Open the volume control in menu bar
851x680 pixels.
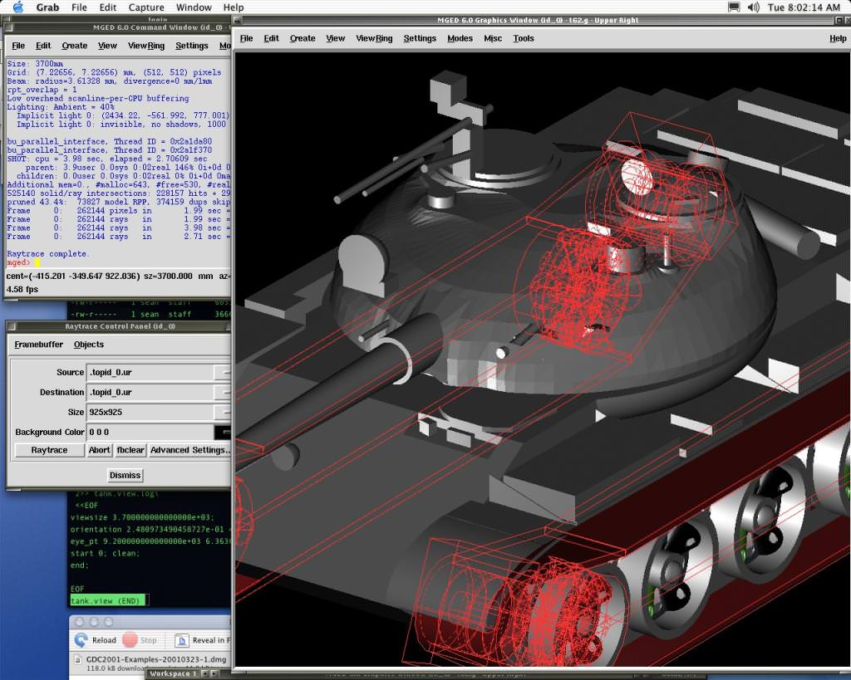tap(754, 7)
